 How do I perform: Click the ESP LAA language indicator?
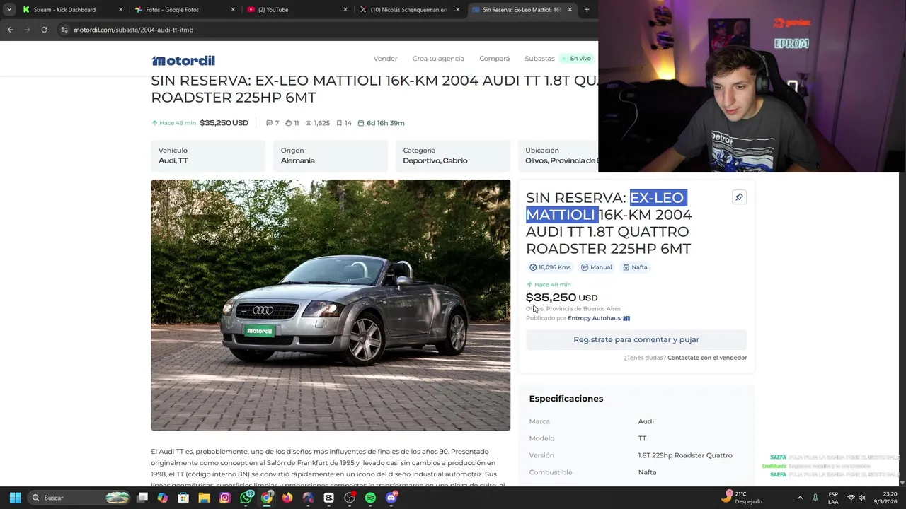[x=833, y=498]
